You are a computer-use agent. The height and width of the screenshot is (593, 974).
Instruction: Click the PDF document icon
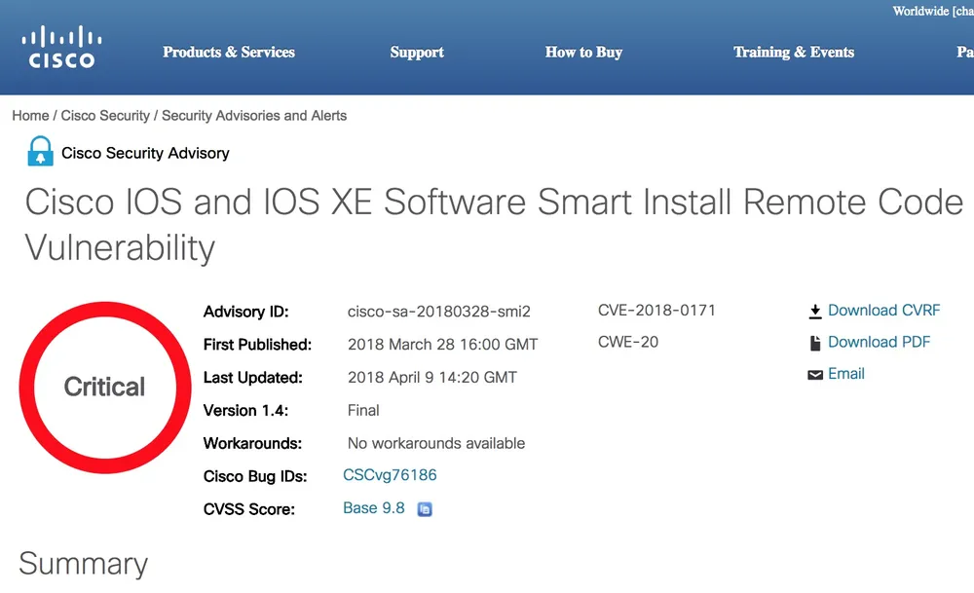point(815,343)
